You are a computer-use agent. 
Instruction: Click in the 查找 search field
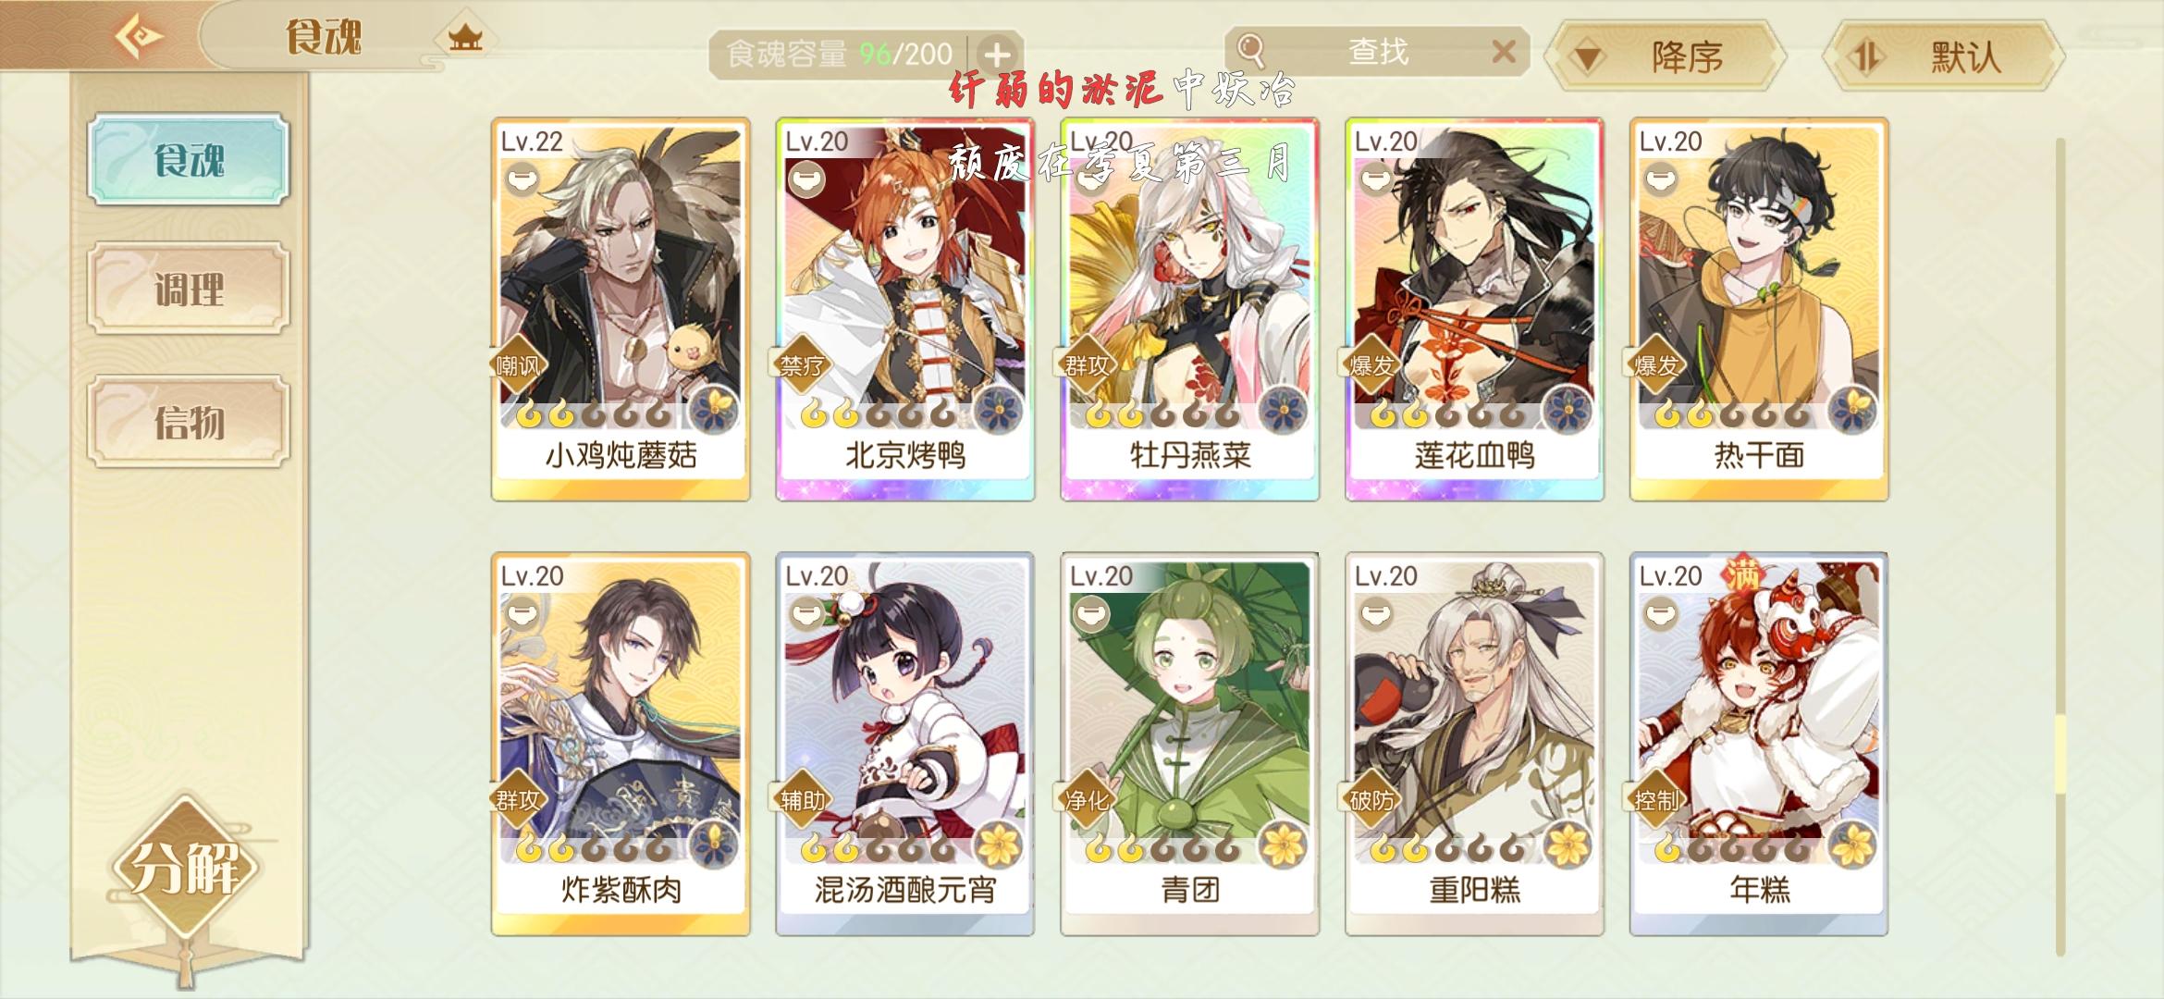pos(1377,52)
